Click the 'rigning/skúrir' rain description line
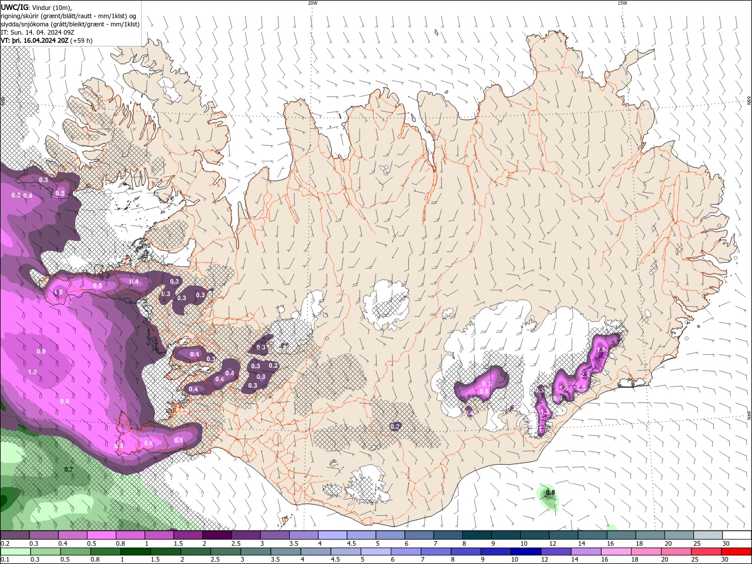 (x=69, y=15)
